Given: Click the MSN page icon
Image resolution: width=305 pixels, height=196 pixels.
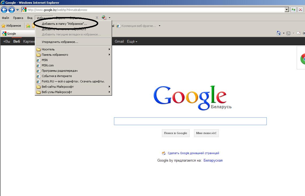Looking at the screenshot, I should [x=38, y=60].
